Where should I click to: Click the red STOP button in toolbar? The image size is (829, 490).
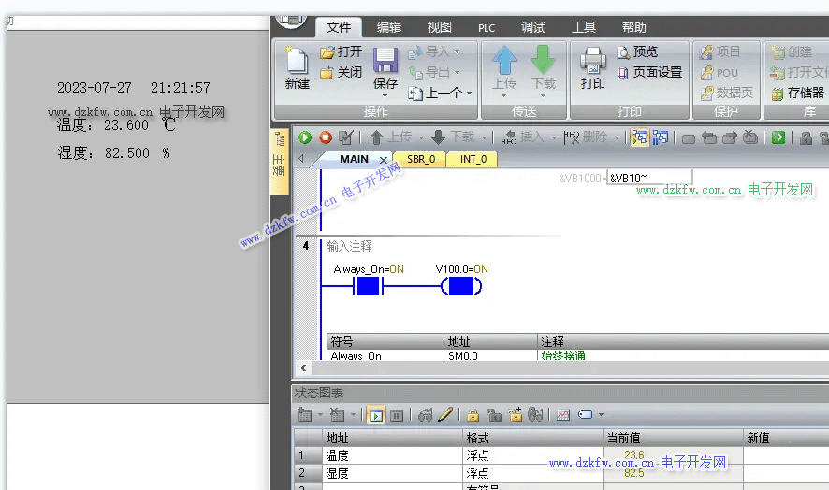(x=326, y=137)
